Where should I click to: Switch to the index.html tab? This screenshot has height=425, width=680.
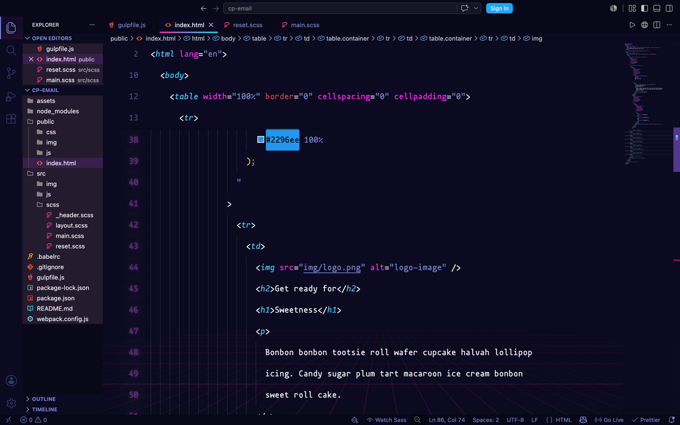tap(189, 25)
